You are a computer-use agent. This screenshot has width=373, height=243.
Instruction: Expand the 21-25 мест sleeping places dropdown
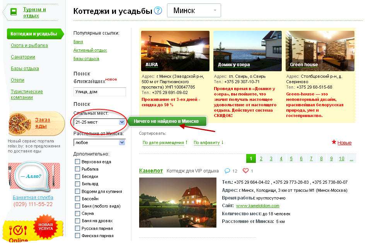100,122
